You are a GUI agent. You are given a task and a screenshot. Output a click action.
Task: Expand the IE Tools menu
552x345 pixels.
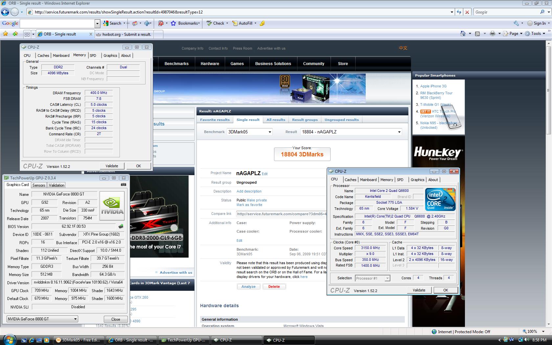point(535,34)
